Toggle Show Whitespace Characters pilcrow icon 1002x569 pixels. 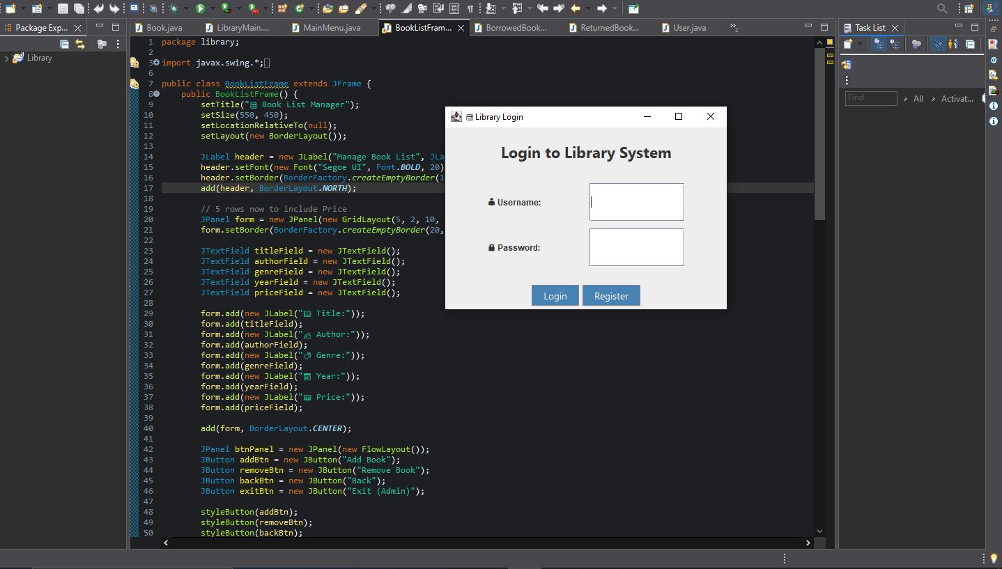(470, 8)
